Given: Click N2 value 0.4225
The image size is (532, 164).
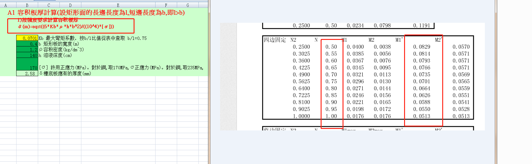Looking at the screenshot, I should point(301,67).
